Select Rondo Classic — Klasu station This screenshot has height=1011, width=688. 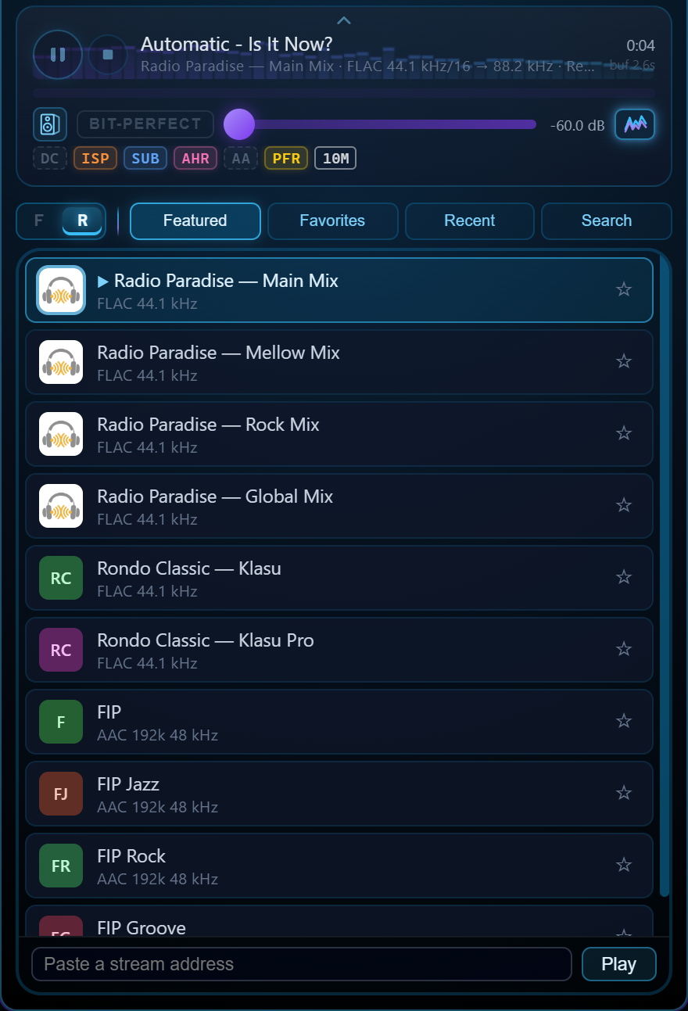[x=339, y=578]
